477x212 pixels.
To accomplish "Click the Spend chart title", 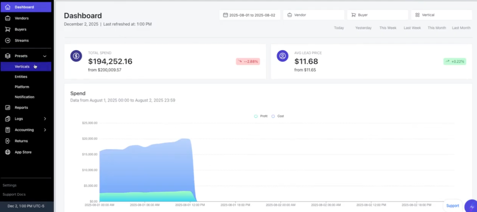I will point(78,93).
